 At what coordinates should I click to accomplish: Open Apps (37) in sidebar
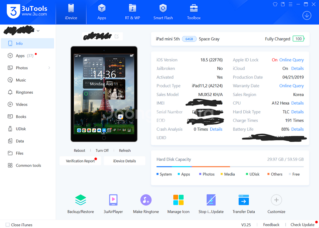pyautogui.click(x=27, y=56)
